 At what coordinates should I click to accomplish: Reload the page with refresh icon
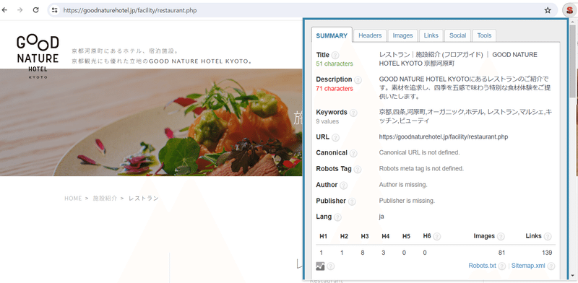(x=35, y=10)
